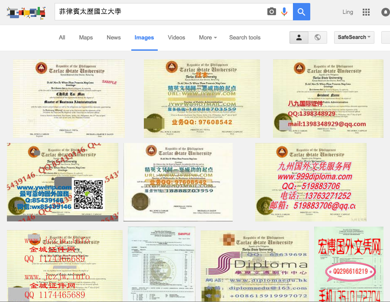Viewport: 390px width, 302px height.
Task: Open diploma image with www.999diploma.com text
Action: (x=311, y=182)
